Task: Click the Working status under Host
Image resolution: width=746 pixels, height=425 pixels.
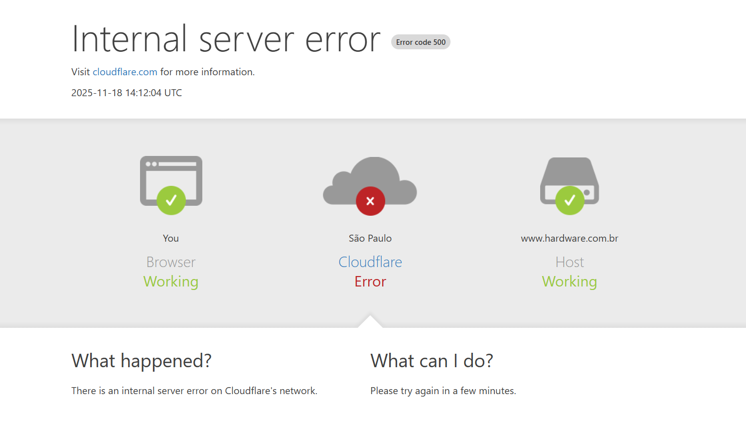Action: (x=570, y=282)
